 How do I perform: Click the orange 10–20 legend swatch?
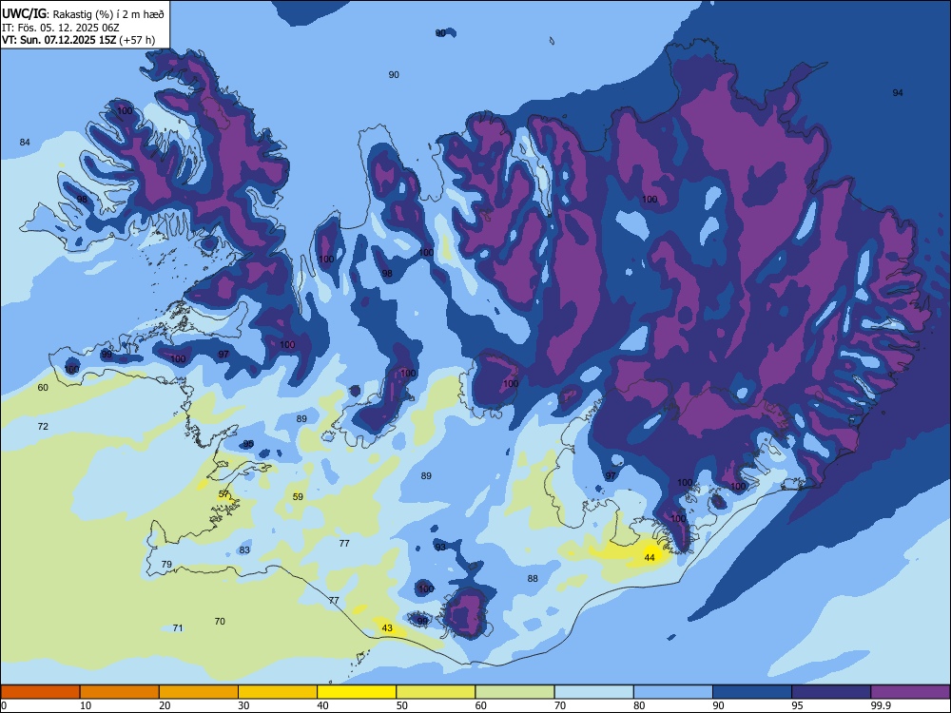point(120,692)
